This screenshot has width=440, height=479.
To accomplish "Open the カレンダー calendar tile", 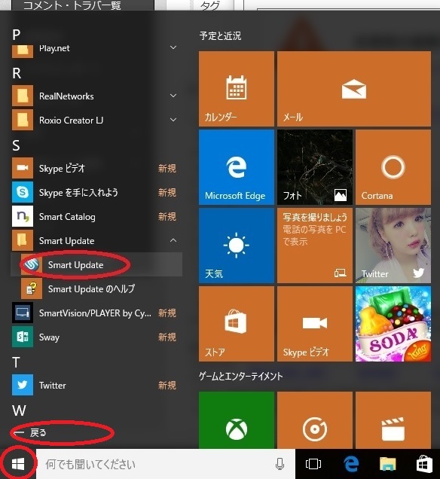I will [236, 89].
